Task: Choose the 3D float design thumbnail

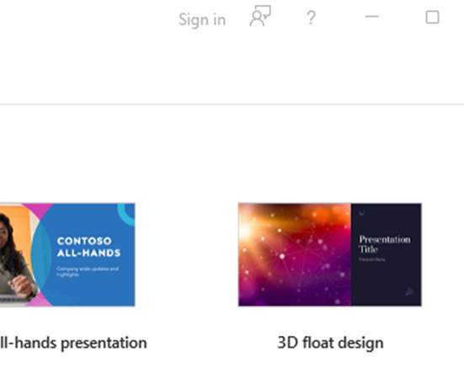Action: 330,254
